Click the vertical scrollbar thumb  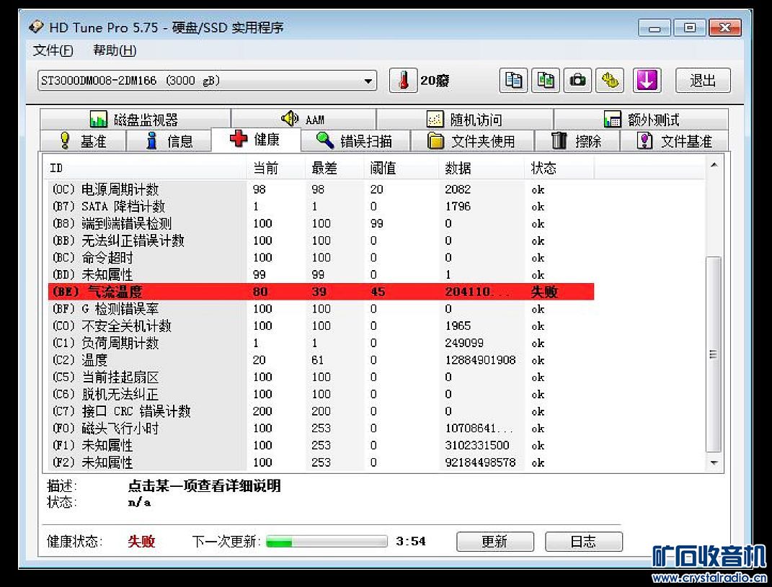pyautogui.click(x=714, y=354)
